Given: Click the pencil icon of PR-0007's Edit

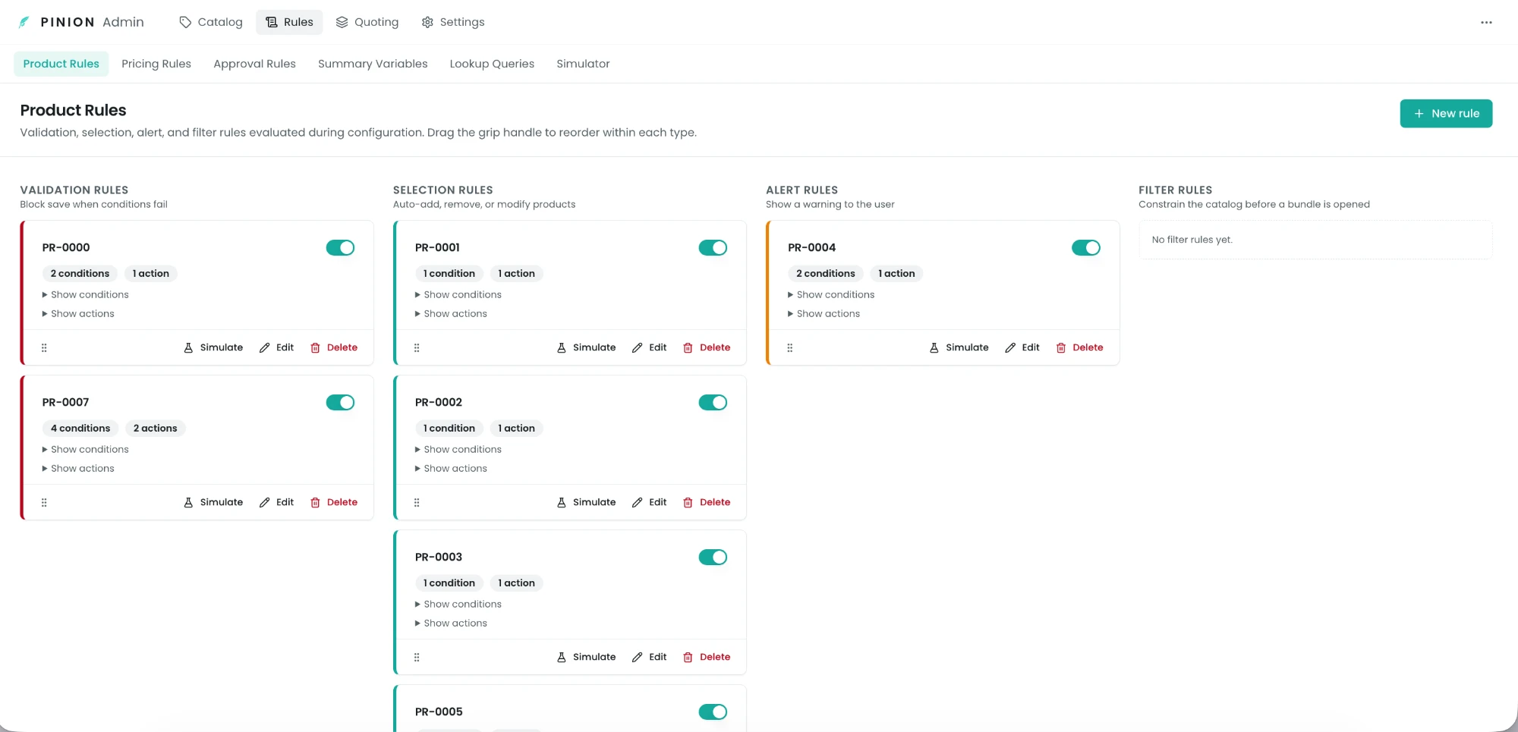Looking at the screenshot, I should click(265, 502).
